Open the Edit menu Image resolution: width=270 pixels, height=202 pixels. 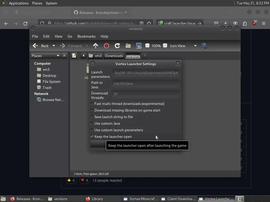point(46,36)
